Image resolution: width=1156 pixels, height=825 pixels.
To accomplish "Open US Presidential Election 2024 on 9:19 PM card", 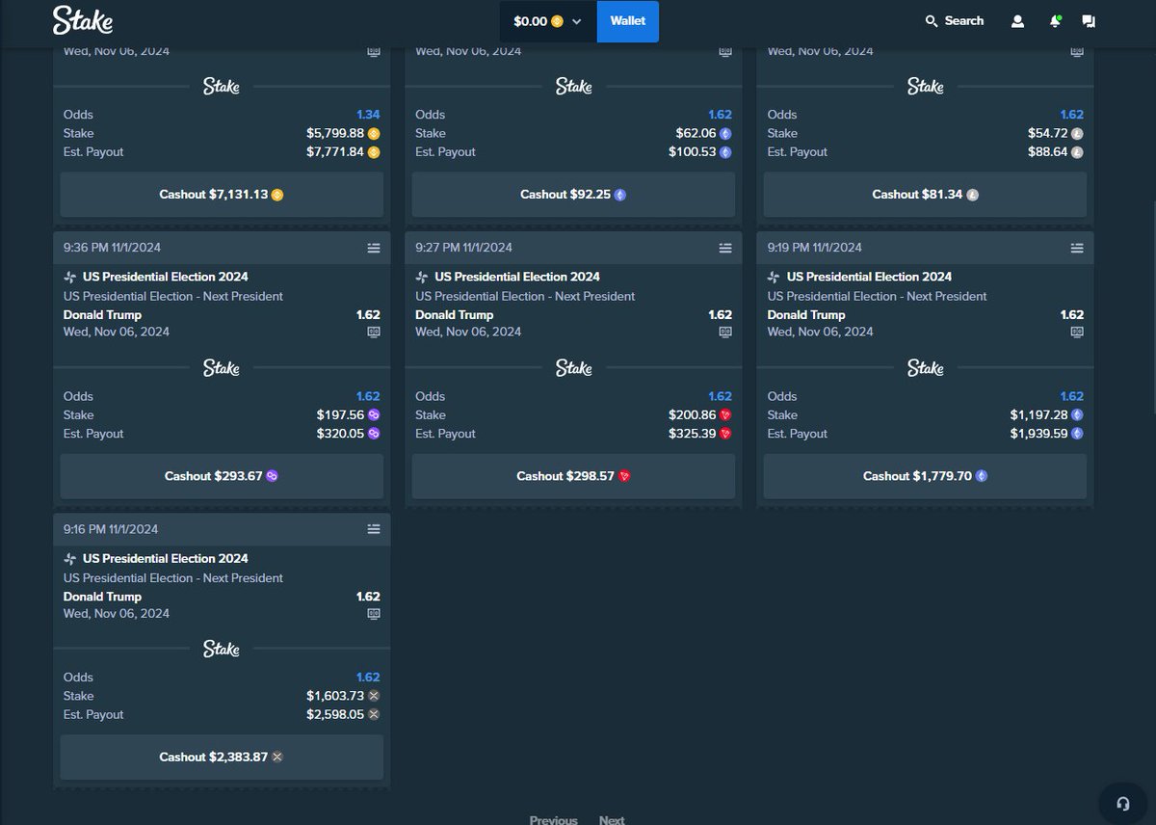I will point(869,277).
